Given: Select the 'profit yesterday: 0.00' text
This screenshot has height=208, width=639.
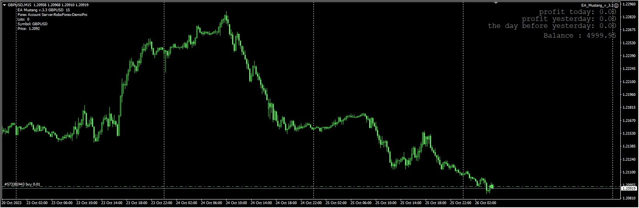Looking at the screenshot, I should click(569, 19).
